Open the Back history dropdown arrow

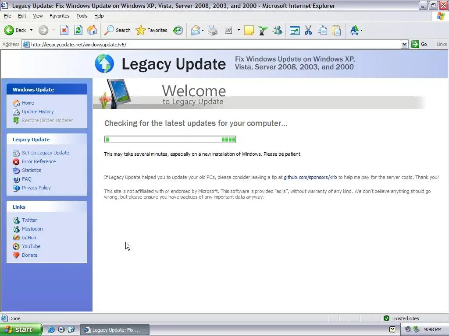(31, 30)
